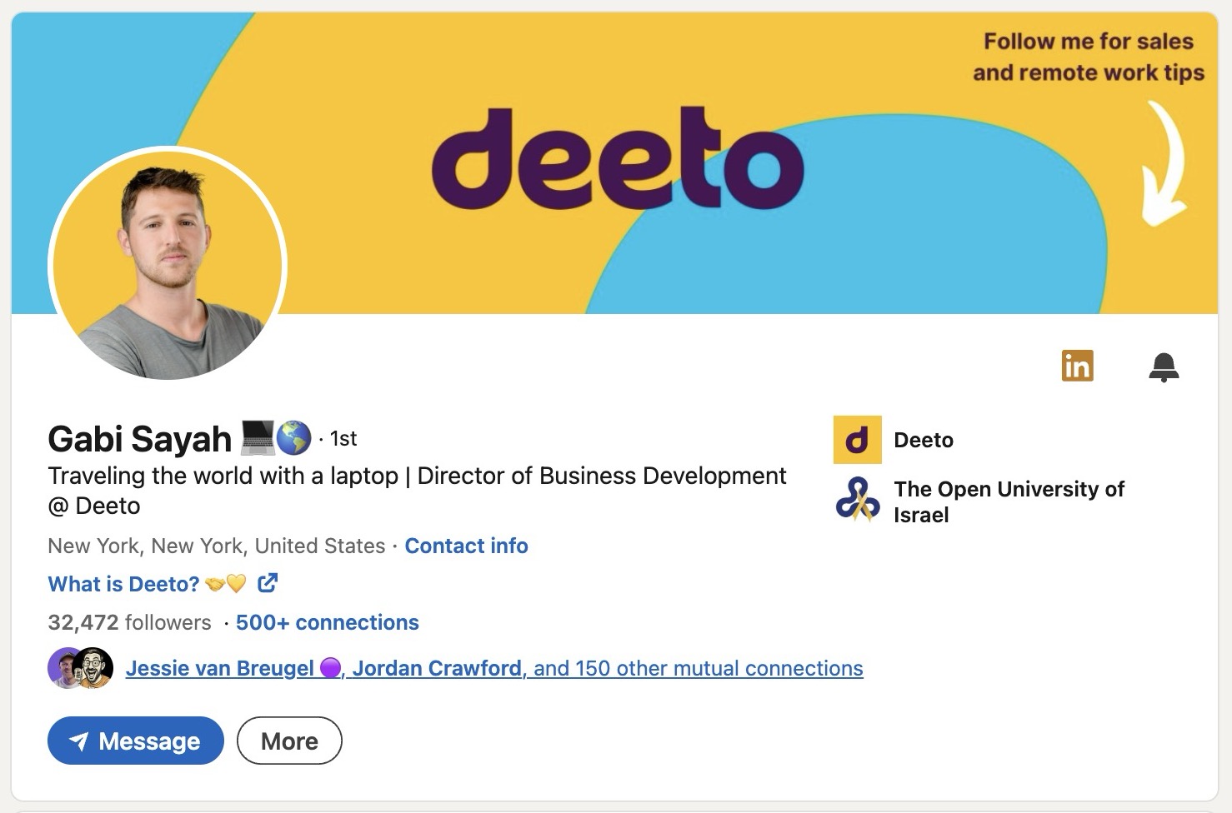Click the New York, New York, United States location text
This screenshot has height=813, width=1232.
click(217, 546)
